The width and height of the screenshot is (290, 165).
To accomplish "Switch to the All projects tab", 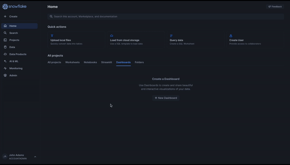I will [54, 62].
